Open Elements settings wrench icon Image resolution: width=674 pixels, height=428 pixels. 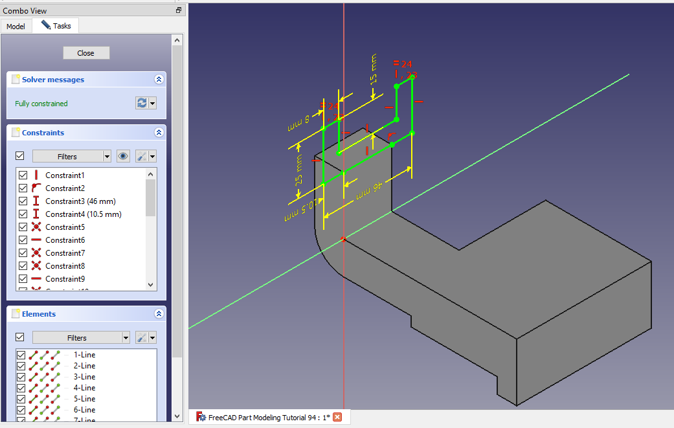[x=142, y=337]
